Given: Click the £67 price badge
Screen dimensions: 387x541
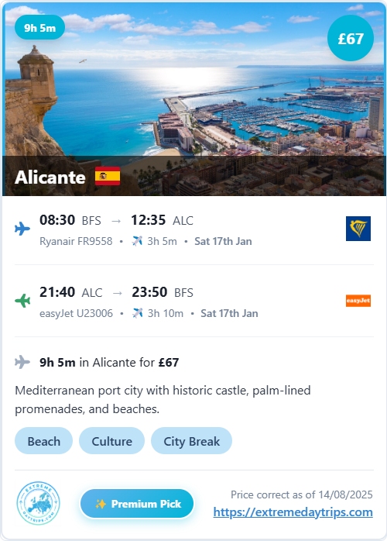Looking at the screenshot, I should pos(351,38).
